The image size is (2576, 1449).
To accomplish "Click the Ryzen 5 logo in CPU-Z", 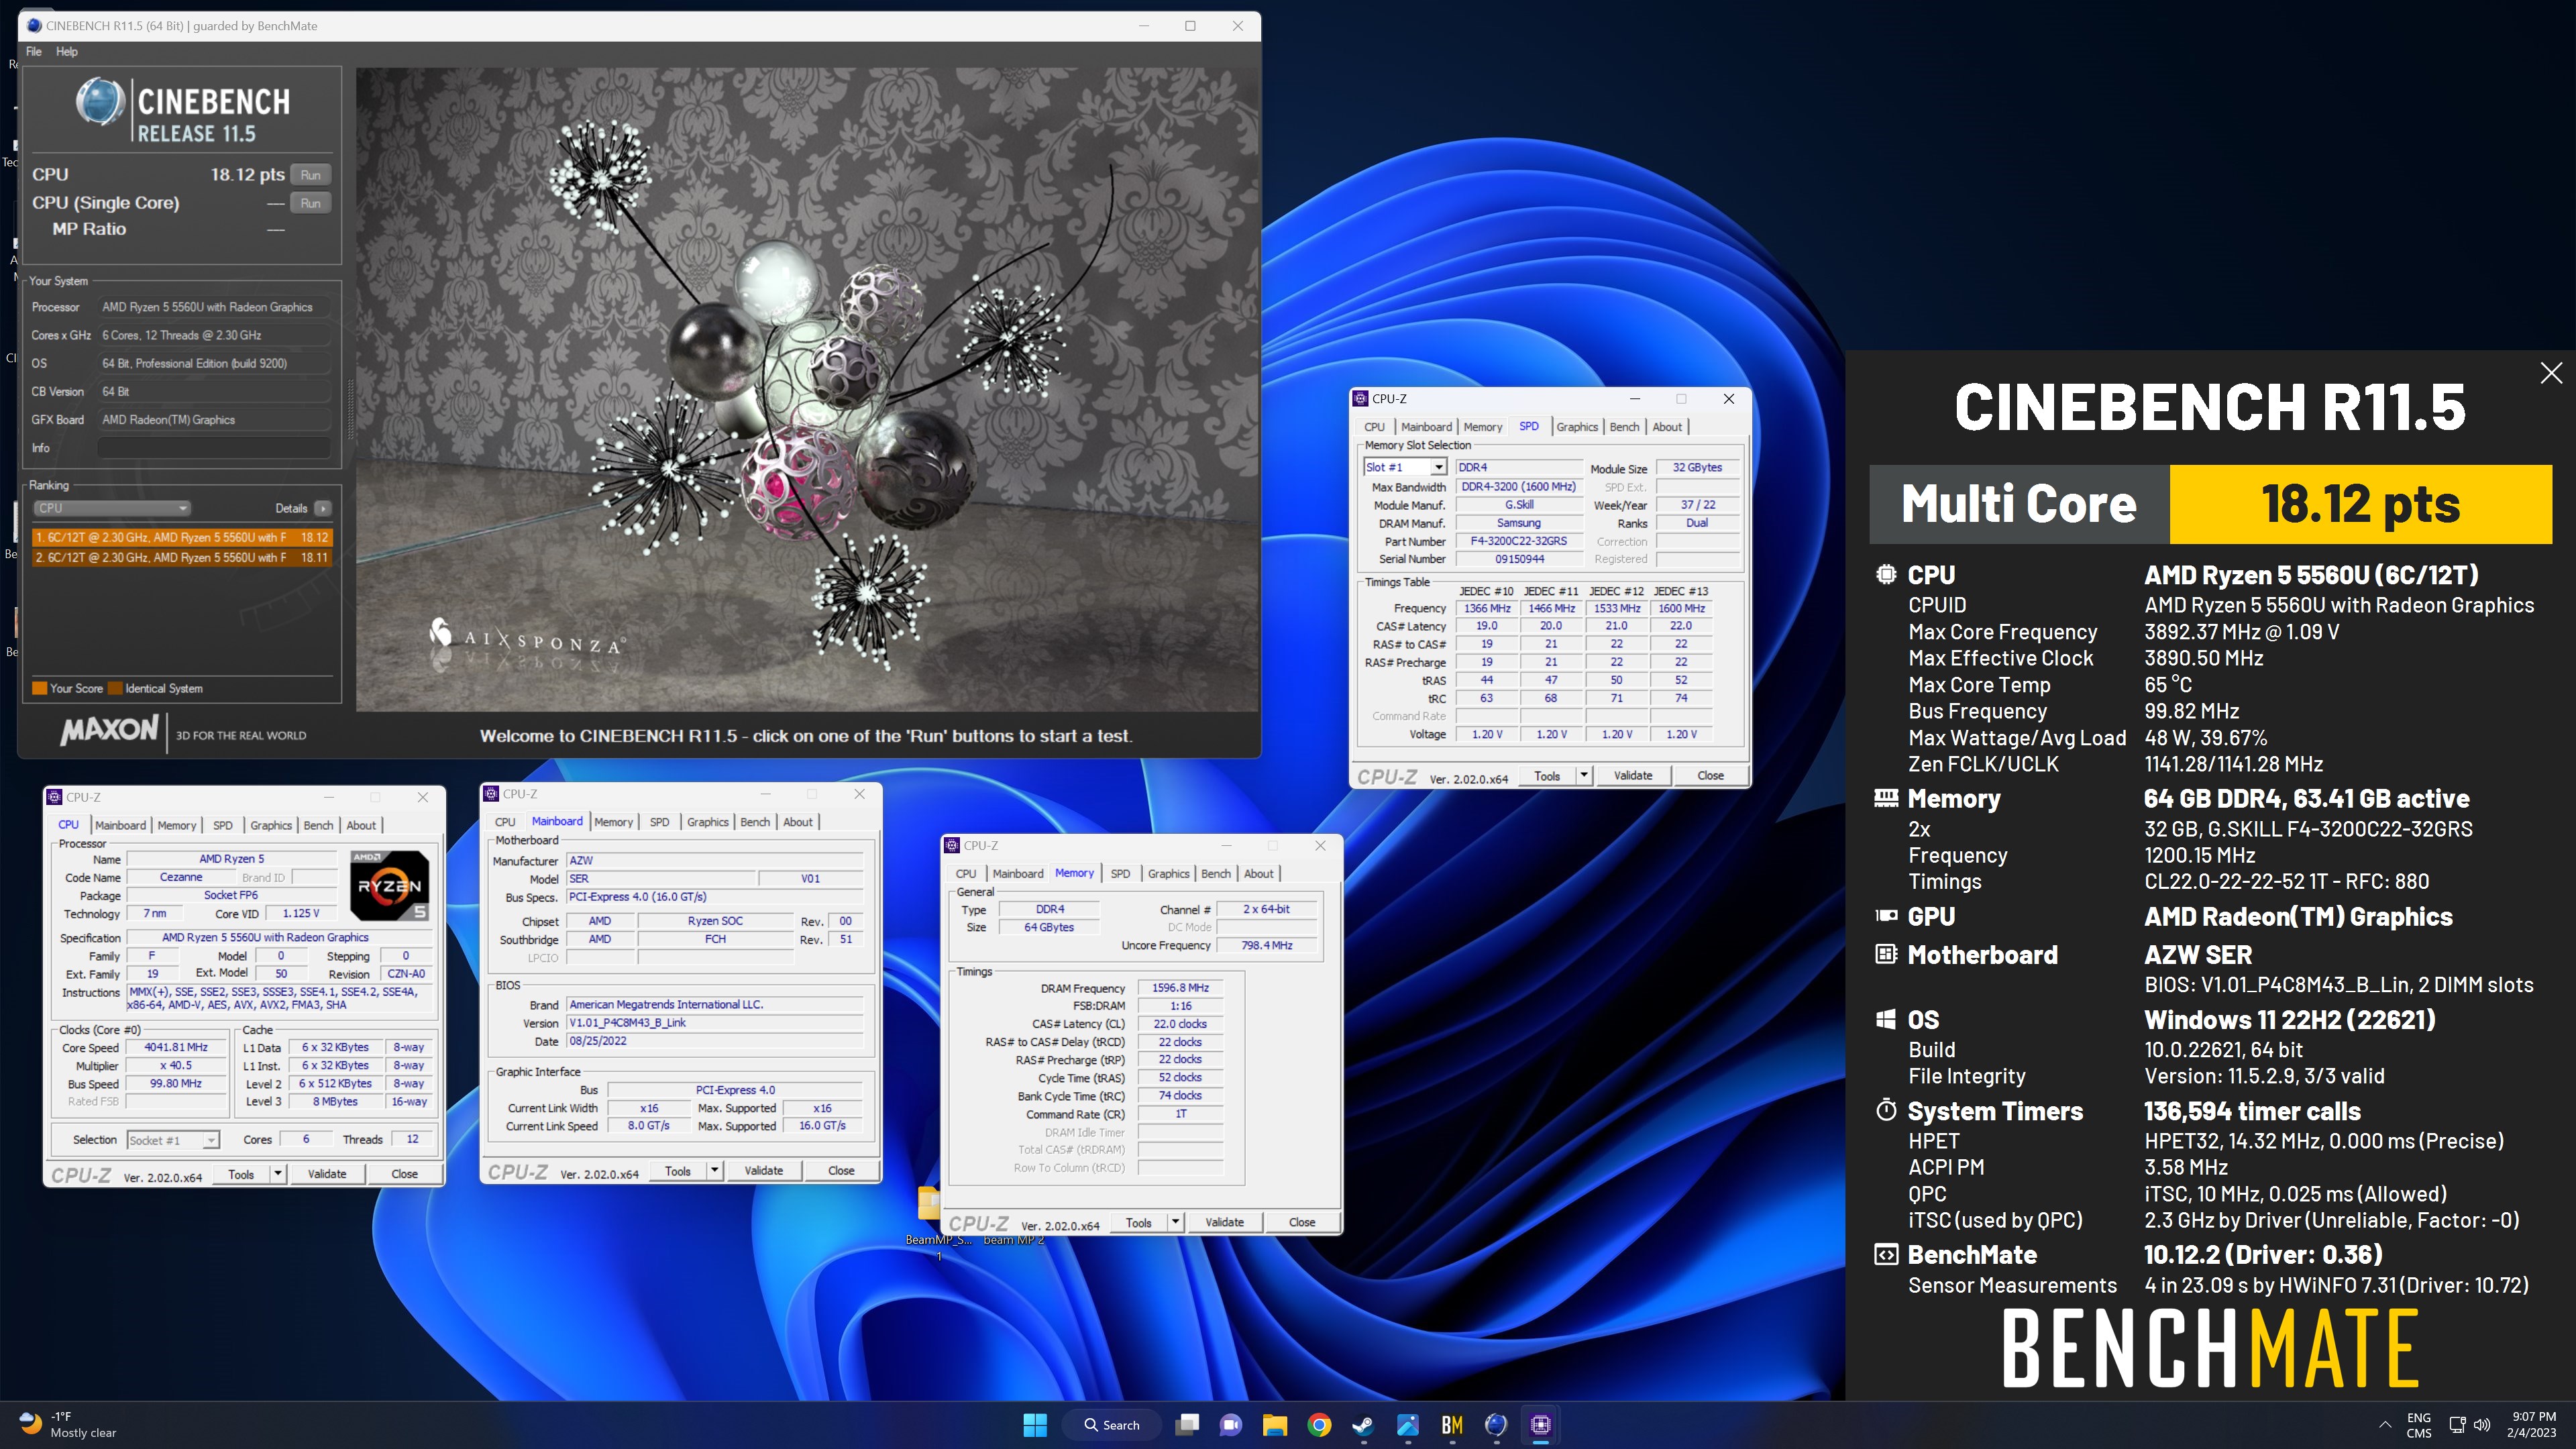I will point(390,885).
